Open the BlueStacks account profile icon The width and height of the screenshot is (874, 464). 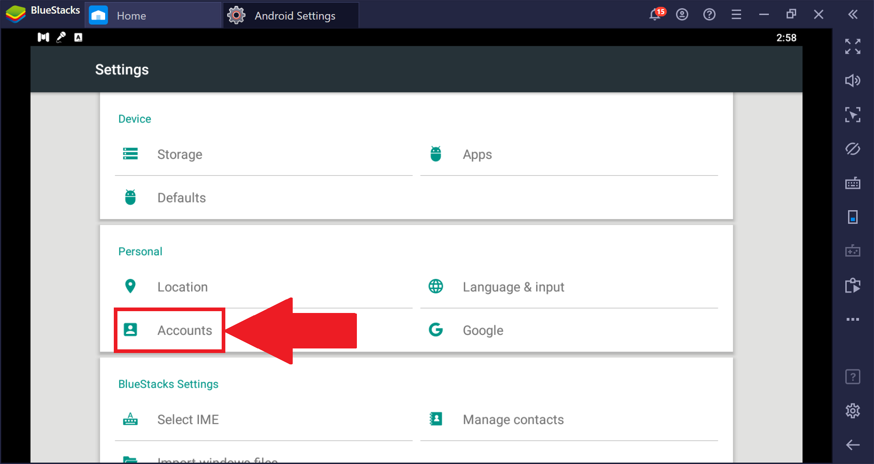682,15
